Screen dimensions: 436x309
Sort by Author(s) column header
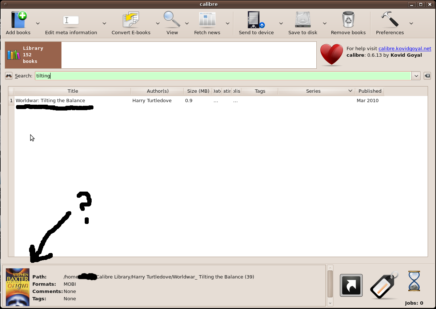(x=157, y=91)
